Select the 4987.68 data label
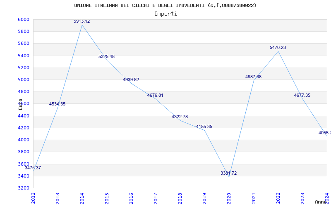The width and height of the screenshot is (331, 206). pyautogui.click(x=253, y=77)
